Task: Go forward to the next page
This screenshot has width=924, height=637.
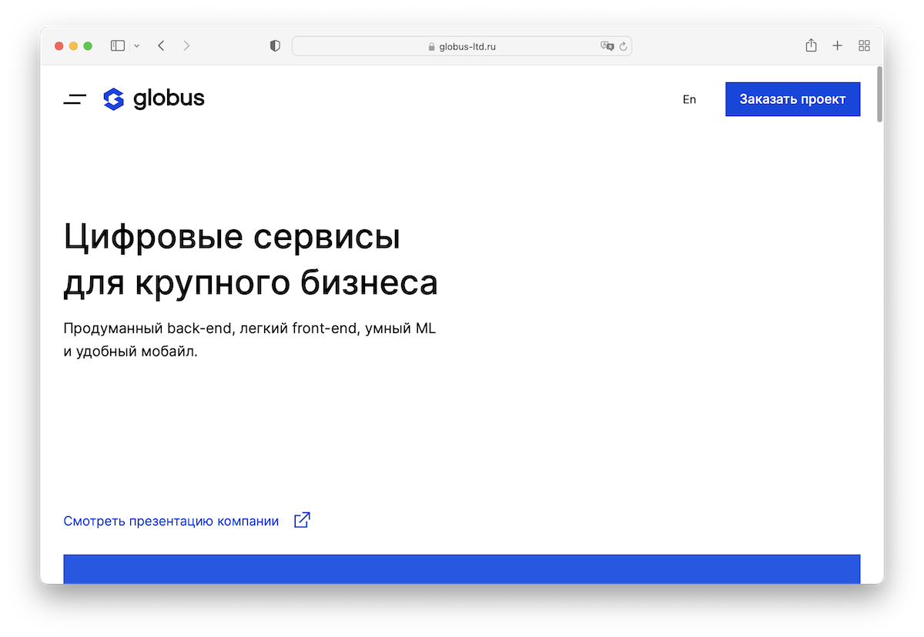Action: (x=186, y=46)
